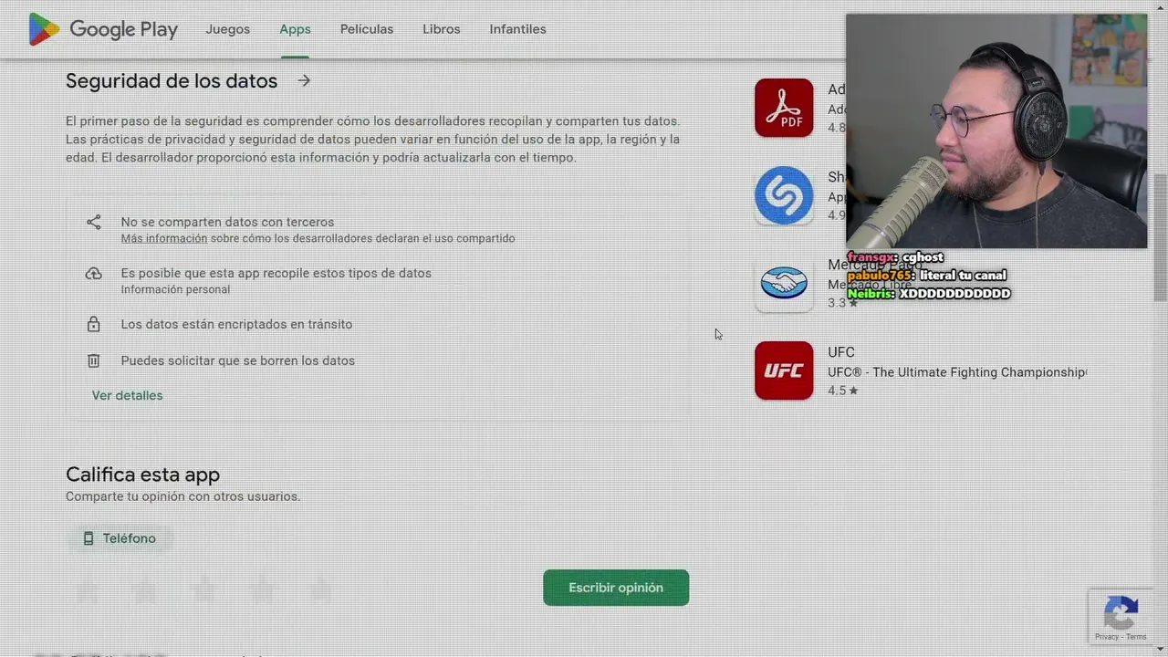Image resolution: width=1168 pixels, height=657 pixels.
Task: Click the webcam overlay video
Action: 996,130
